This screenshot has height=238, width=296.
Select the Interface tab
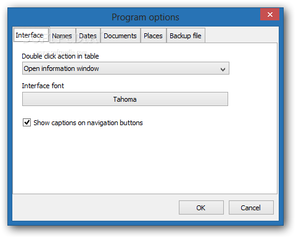[x=31, y=35]
